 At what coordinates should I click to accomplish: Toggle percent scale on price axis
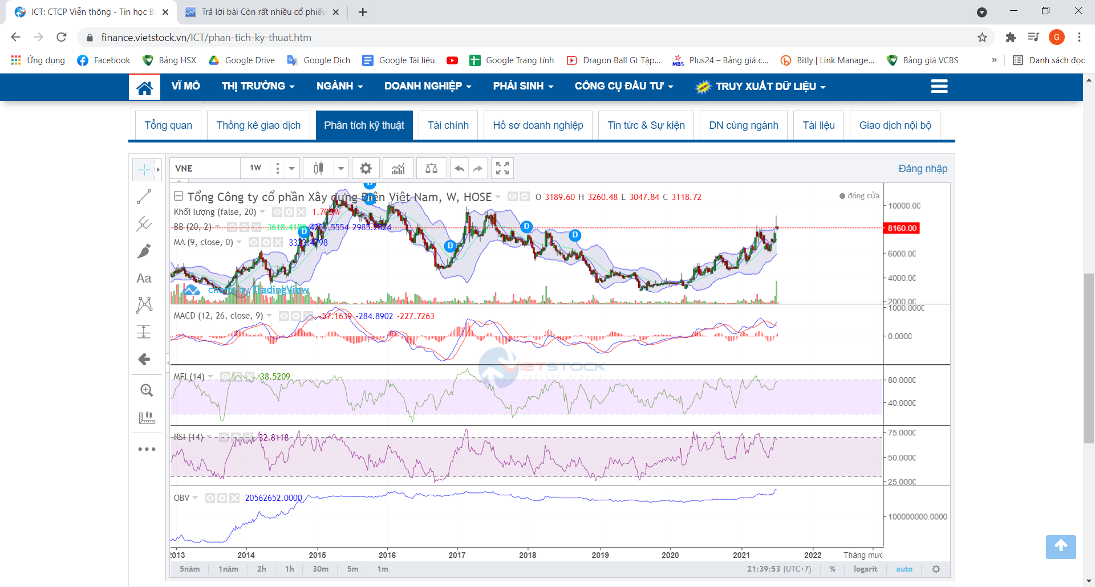[833, 569]
